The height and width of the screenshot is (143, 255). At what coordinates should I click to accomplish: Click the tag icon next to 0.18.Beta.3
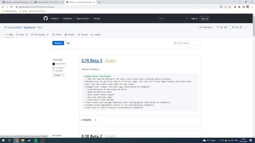(x=53, y=68)
